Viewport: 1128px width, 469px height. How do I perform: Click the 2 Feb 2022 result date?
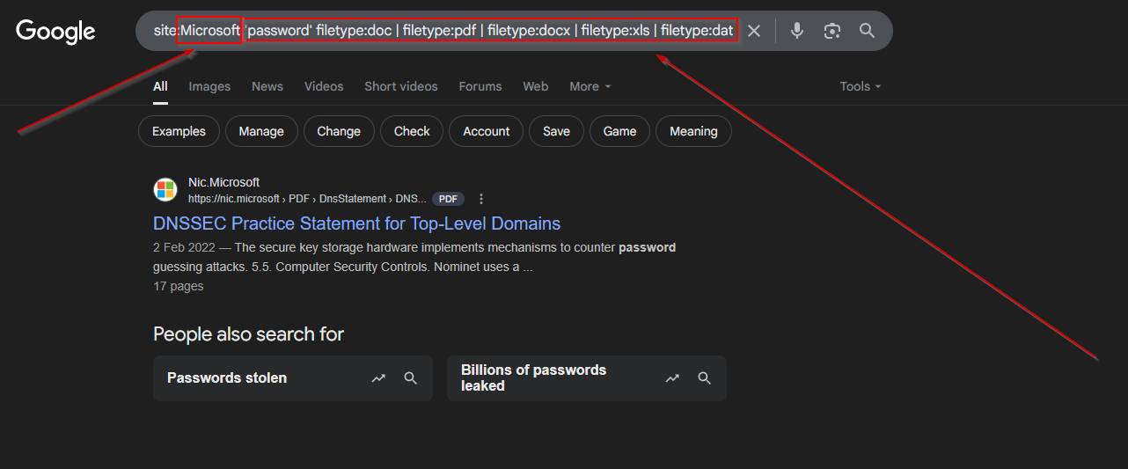click(x=184, y=247)
